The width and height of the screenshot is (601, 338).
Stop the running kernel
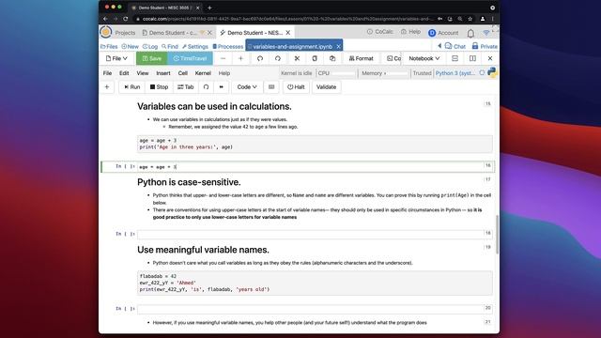(159, 87)
